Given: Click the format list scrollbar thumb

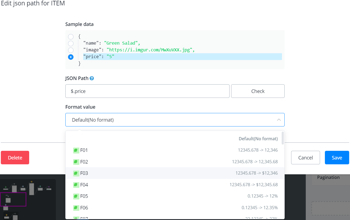Looking at the screenshot, I should [x=282, y=138].
